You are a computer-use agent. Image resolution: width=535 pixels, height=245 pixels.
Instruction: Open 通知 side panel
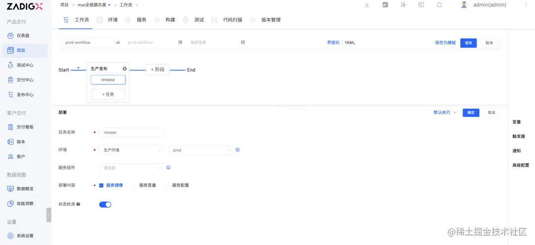coord(517,151)
